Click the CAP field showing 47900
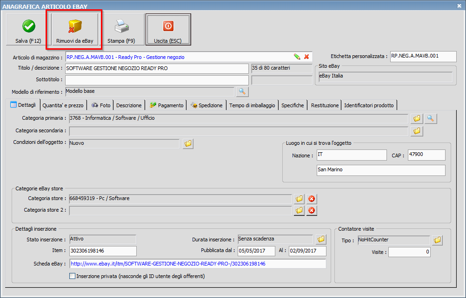 [x=426, y=155]
